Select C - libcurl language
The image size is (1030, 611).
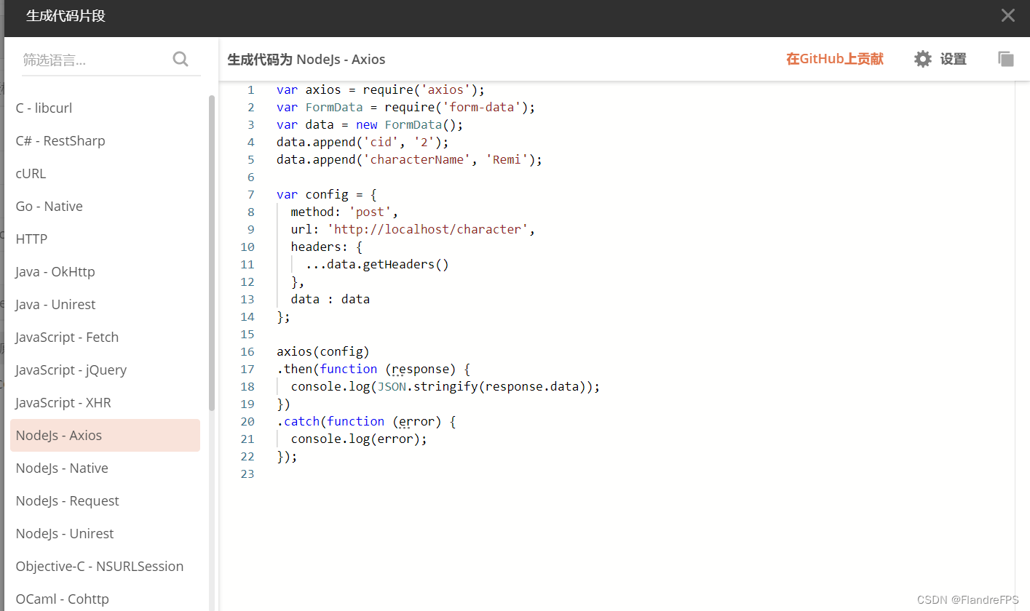(44, 108)
